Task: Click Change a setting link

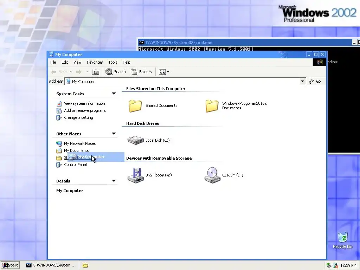Action: click(x=78, y=117)
